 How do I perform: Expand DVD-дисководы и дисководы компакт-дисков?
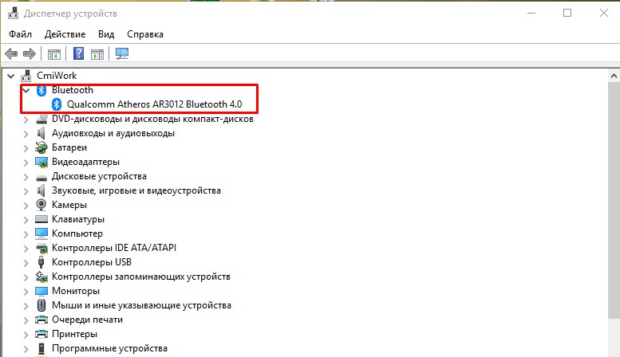26,120
